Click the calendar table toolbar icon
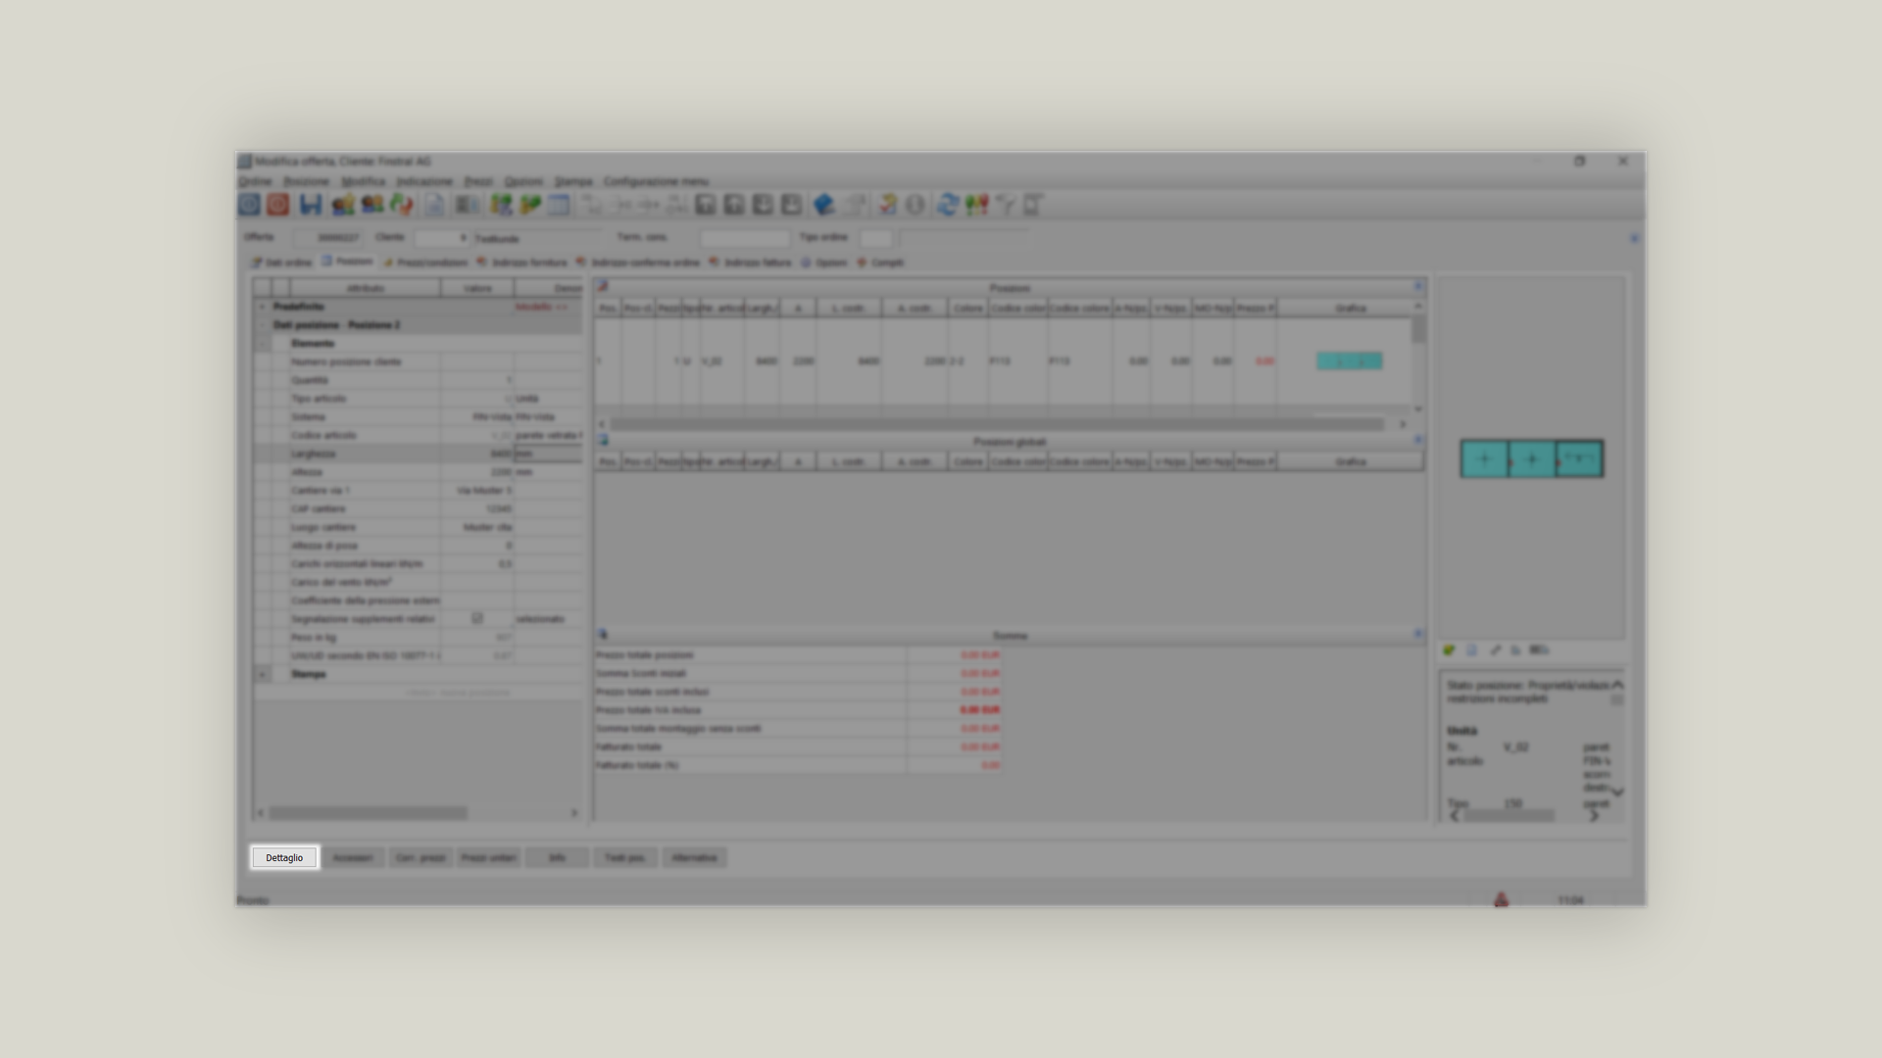This screenshot has height=1058, width=1882. (559, 205)
